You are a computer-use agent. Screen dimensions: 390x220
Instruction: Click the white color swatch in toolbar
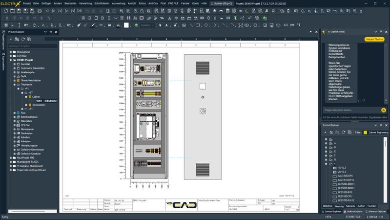point(126,25)
